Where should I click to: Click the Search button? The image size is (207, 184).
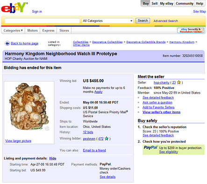pos(143,21)
